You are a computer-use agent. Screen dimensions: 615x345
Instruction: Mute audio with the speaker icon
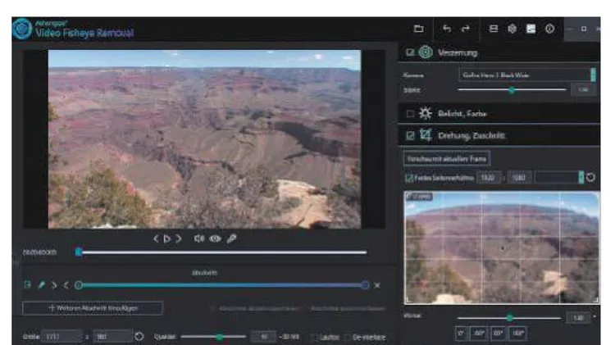199,238
